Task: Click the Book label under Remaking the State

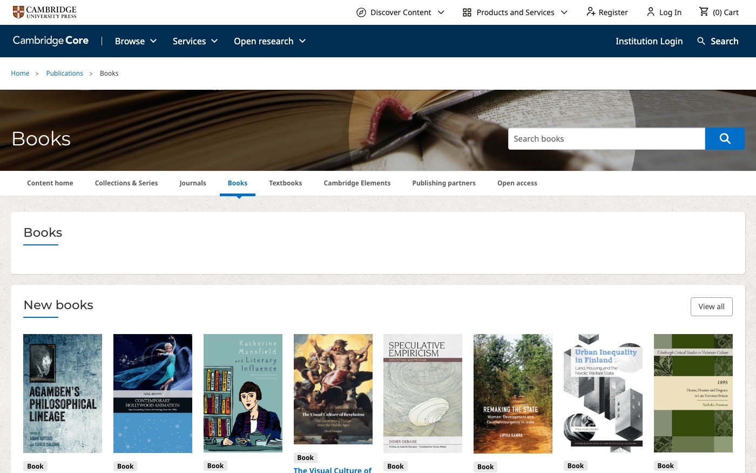Action: tap(485, 467)
